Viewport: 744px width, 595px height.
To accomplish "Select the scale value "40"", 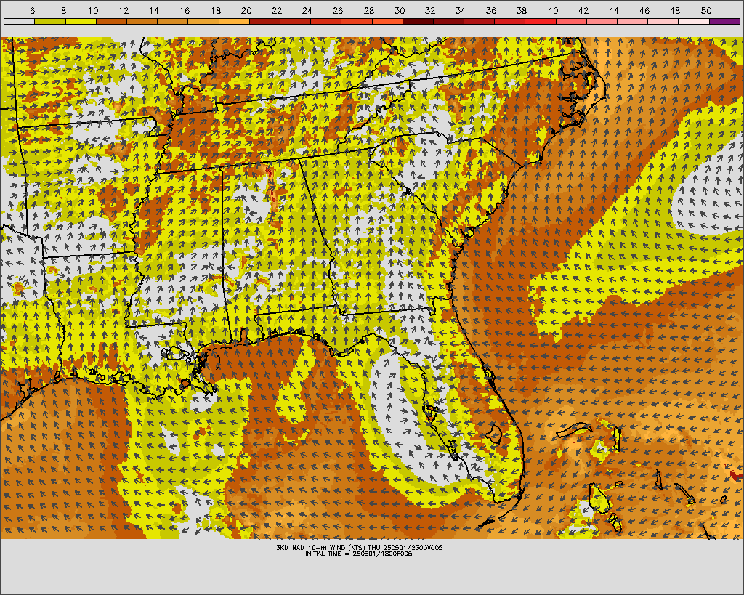I will 553,10.
